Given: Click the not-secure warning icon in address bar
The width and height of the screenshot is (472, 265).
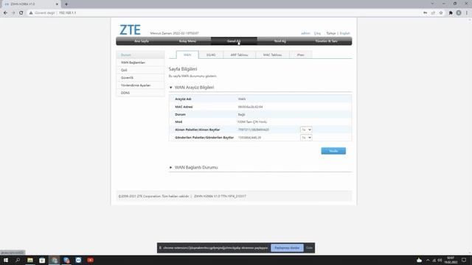Looking at the screenshot, I should 31,13.
